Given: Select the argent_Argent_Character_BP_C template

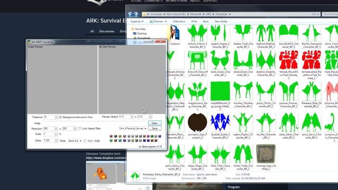Looking at the screenshot, I should coord(220,36).
